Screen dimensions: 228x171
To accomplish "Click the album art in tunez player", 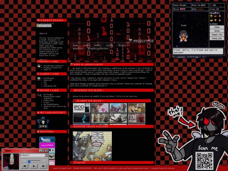I will (x=11, y=161).
